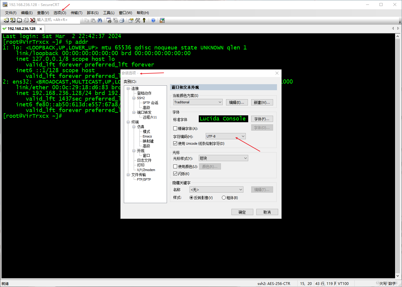Image resolution: width=402 pixels, height=287 pixels.
Task: Open Session Options toolbar icon
Action: tap(131, 20)
